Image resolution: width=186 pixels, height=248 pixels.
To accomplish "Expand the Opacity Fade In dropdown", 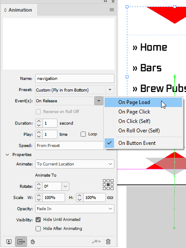I will (x=75, y=208).
